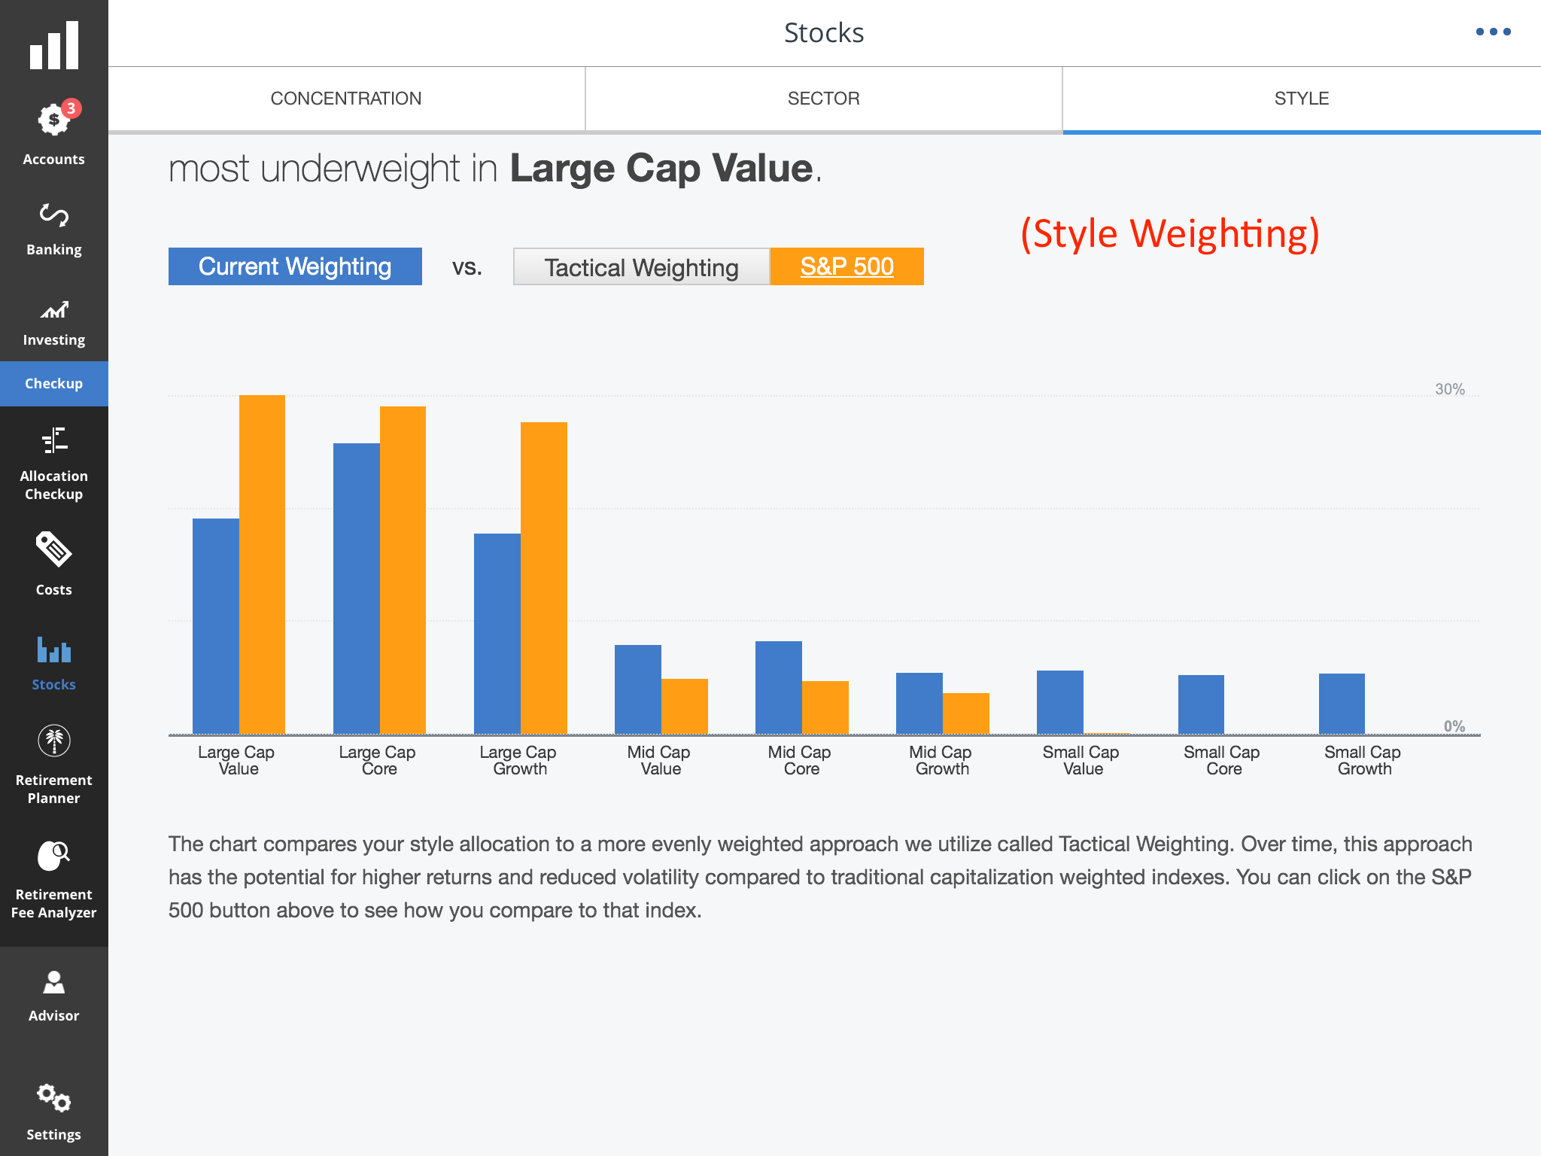Click the Current Weighting button

pyautogui.click(x=295, y=266)
